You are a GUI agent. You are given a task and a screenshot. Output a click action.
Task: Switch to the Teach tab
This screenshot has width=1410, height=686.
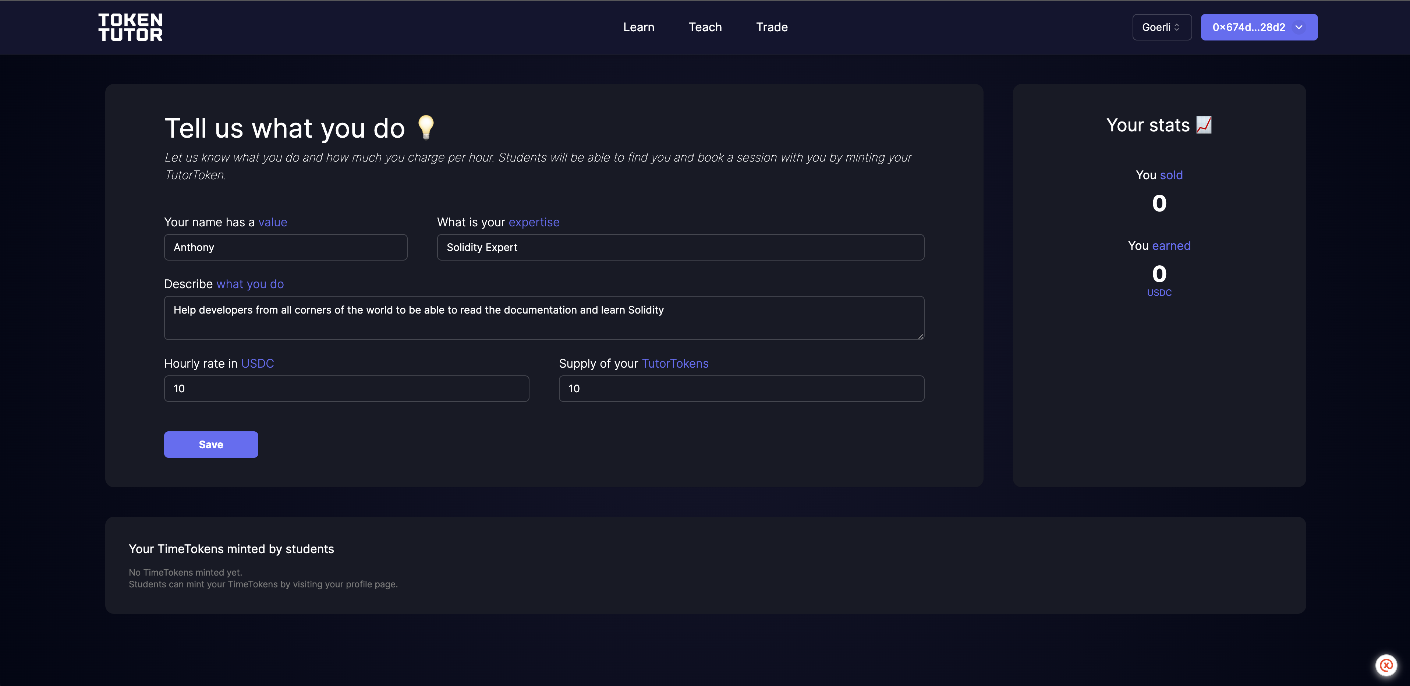705,27
